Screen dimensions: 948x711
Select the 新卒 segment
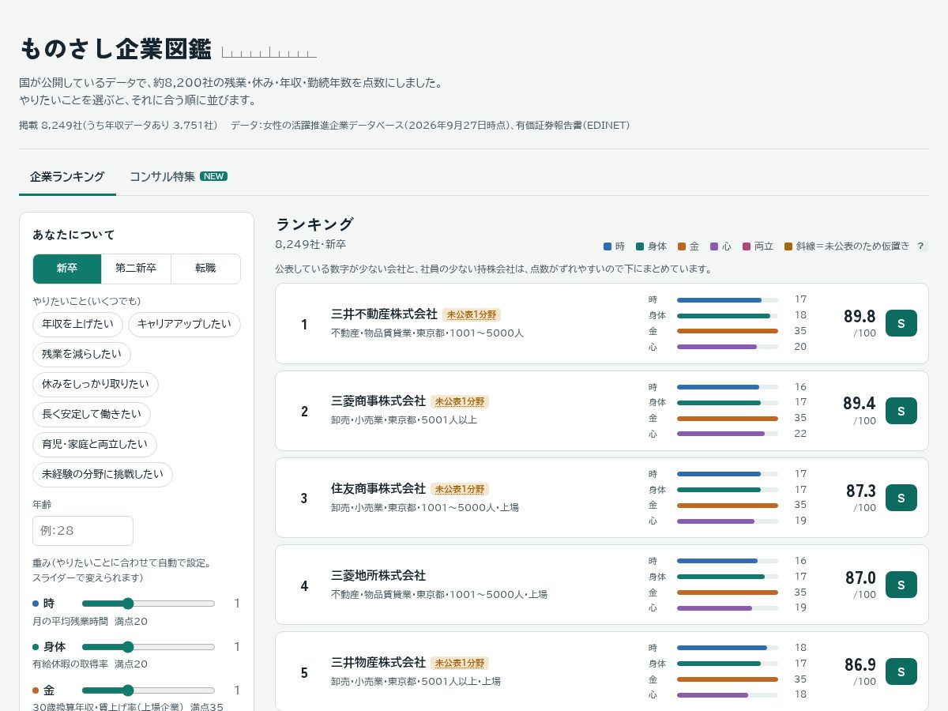coord(67,269)
